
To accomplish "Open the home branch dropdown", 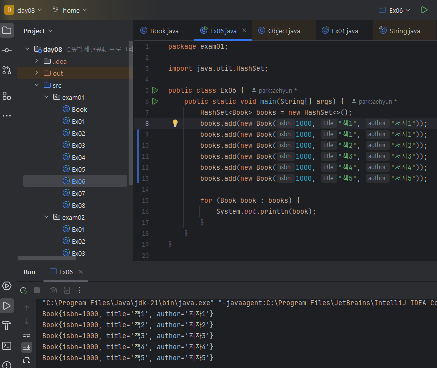I will coord(70,10).
